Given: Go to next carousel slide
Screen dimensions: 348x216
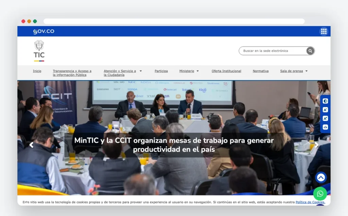Looking at the screenshot, I should click(316, 145).
